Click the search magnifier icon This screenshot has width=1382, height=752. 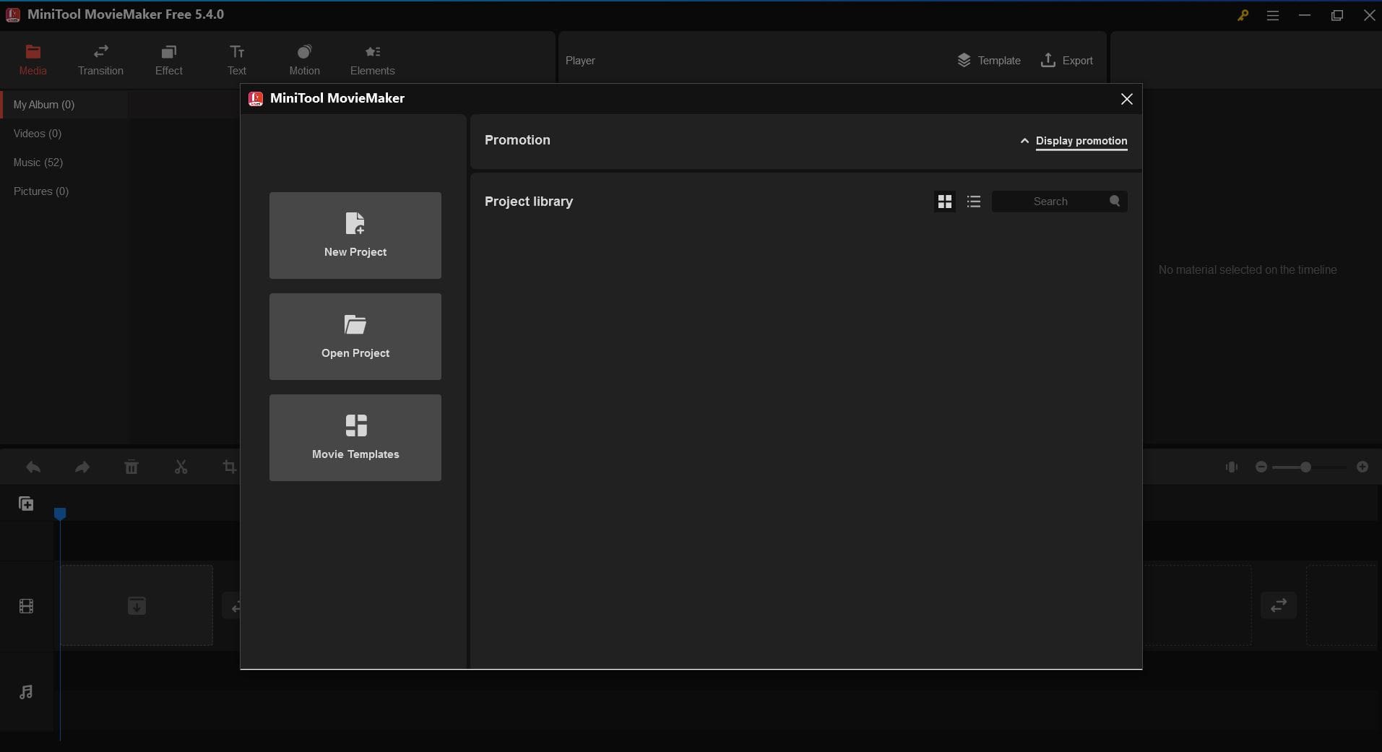[1115, 202]
